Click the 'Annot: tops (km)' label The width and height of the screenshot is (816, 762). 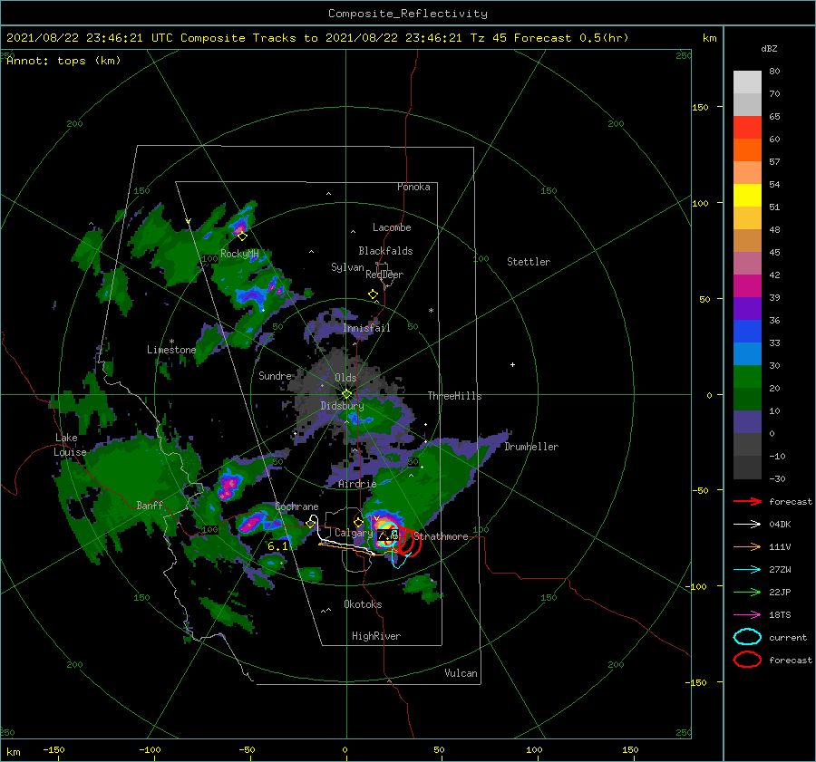[63, 61]
